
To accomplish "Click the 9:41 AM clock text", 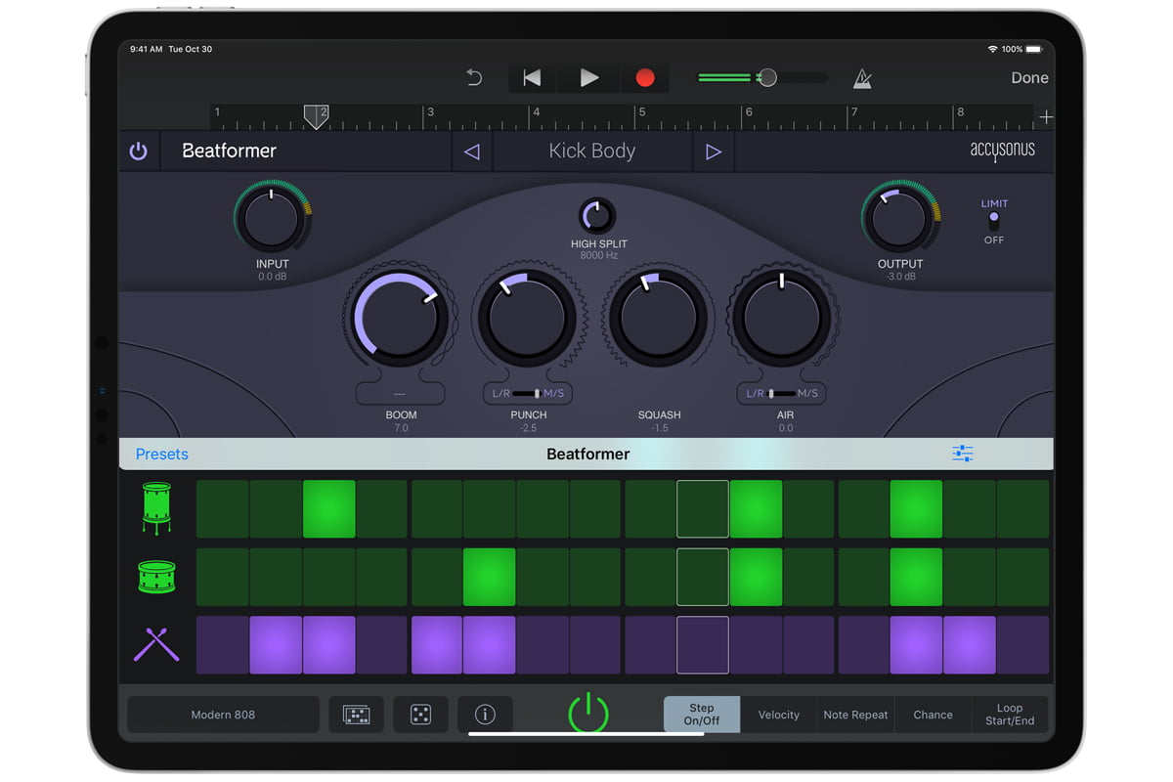I will pyautogui.click(x=148, y=49).
